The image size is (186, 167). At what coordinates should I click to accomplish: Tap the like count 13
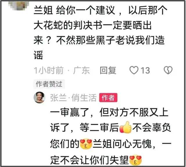tap(145, 71)
